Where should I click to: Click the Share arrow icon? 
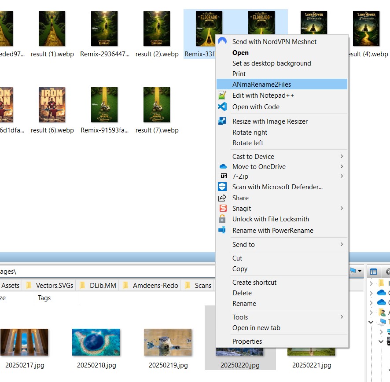click(x=223, y=198)
